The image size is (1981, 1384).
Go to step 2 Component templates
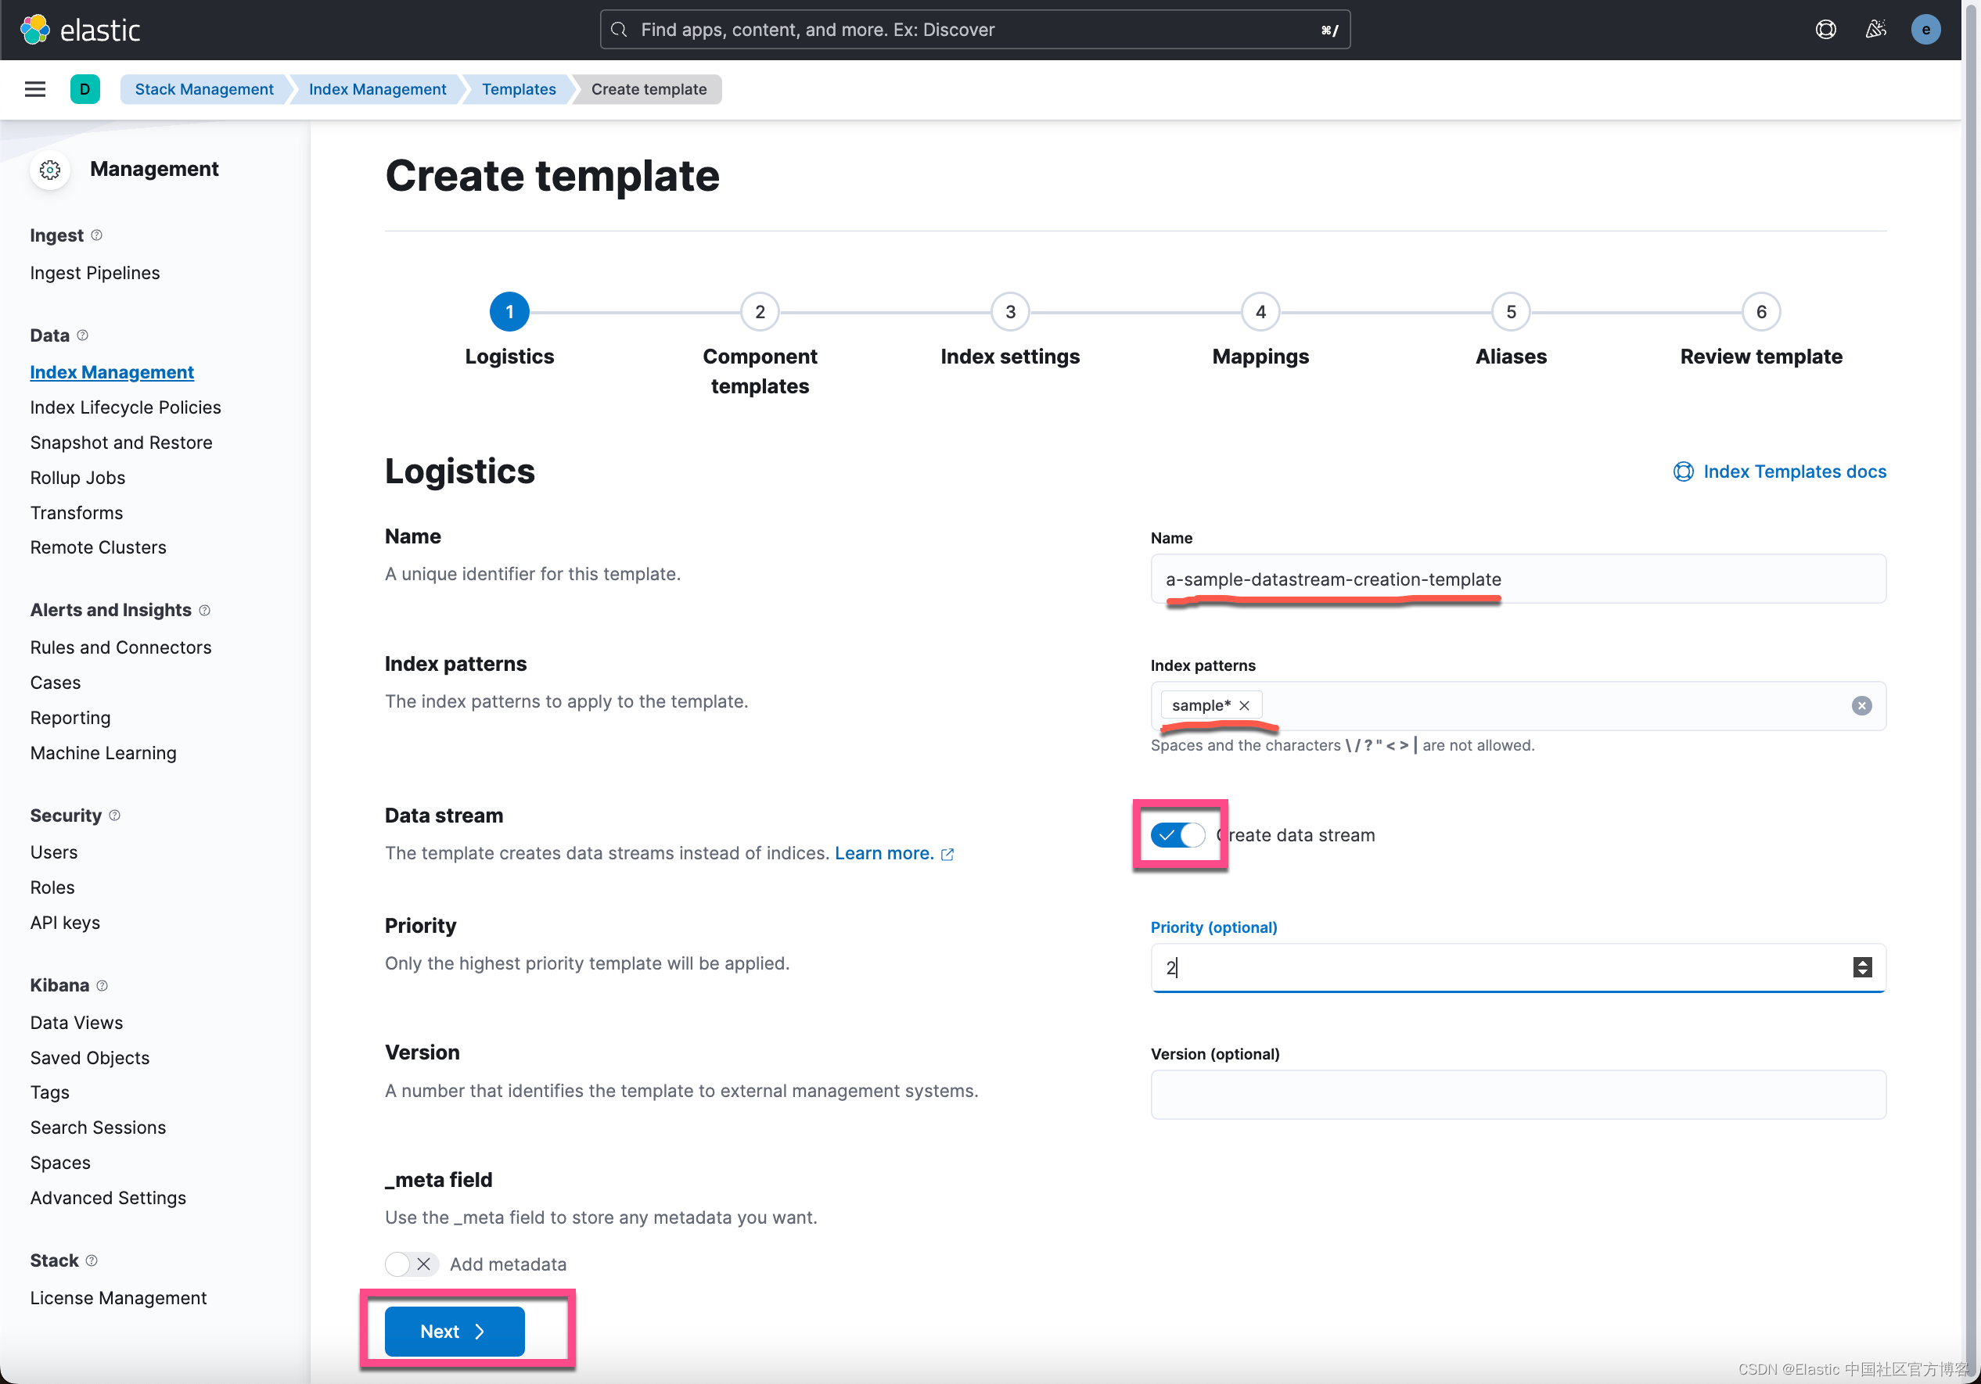click(x=759, y=312)
